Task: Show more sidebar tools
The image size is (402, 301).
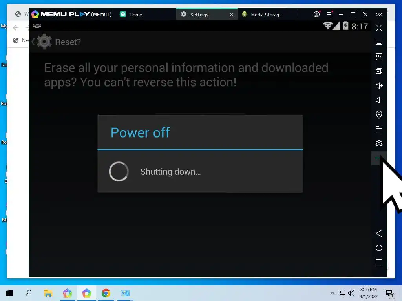Action: [x=378, y=158]
